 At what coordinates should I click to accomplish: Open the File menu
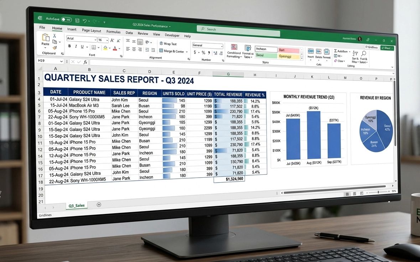coord(42,27)
